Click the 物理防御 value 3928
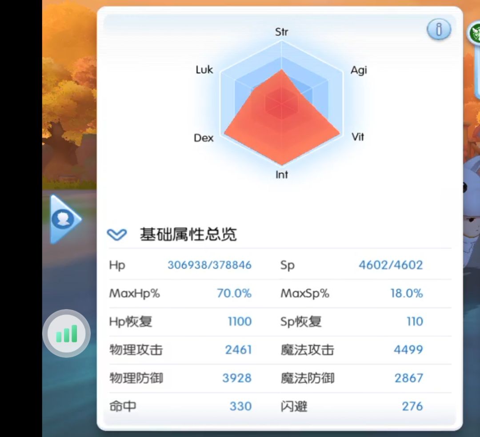 [237, 378]
